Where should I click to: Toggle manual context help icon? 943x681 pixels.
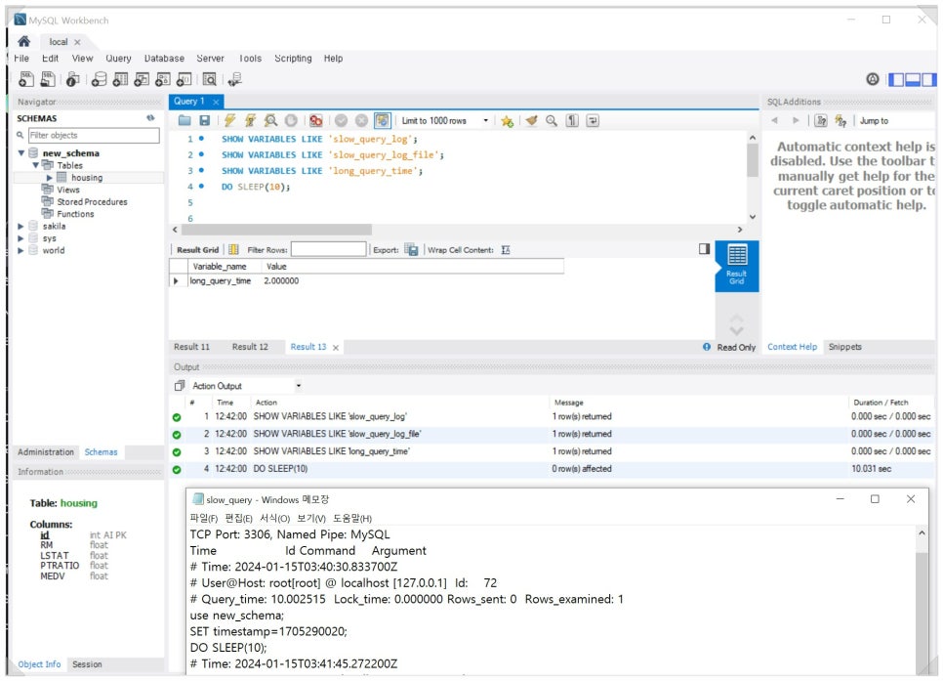(x=821, y=120)
